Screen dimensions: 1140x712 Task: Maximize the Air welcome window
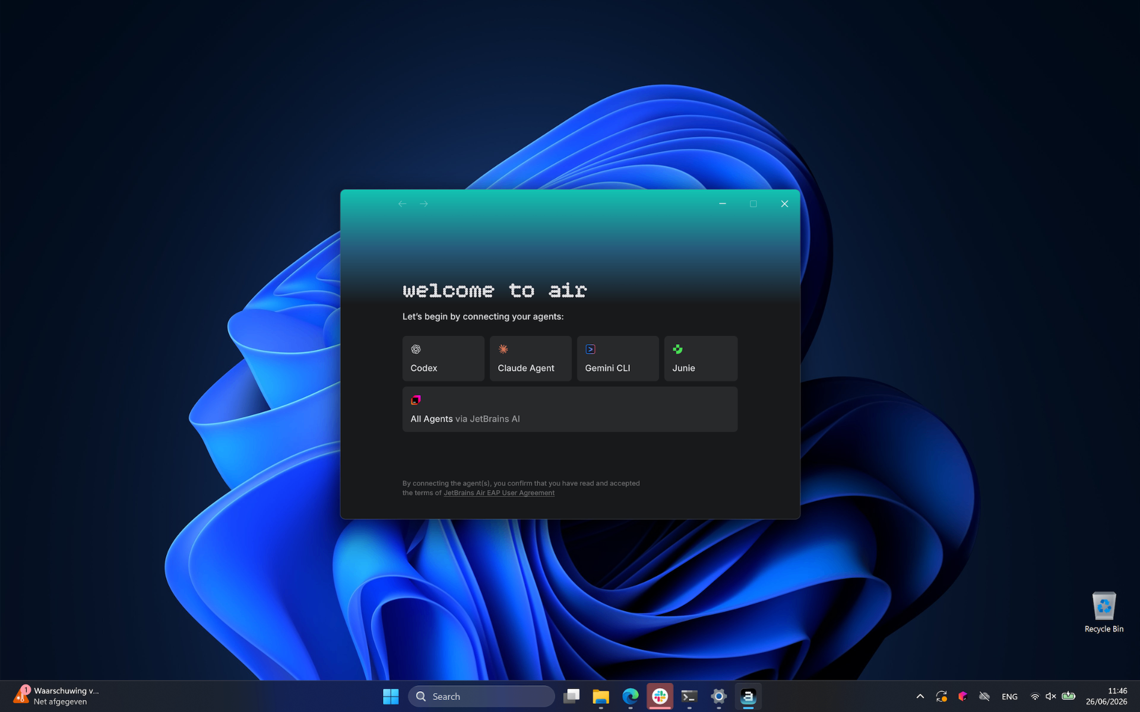753,204
